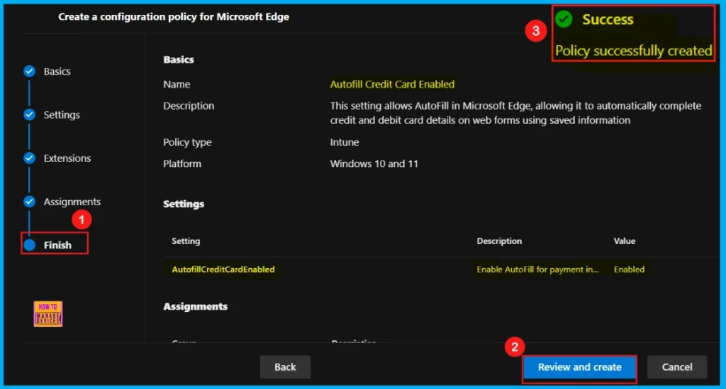Click the Description column header in Settings table
This screenshot has height=389, width=726.
click(x=499, y=240)
